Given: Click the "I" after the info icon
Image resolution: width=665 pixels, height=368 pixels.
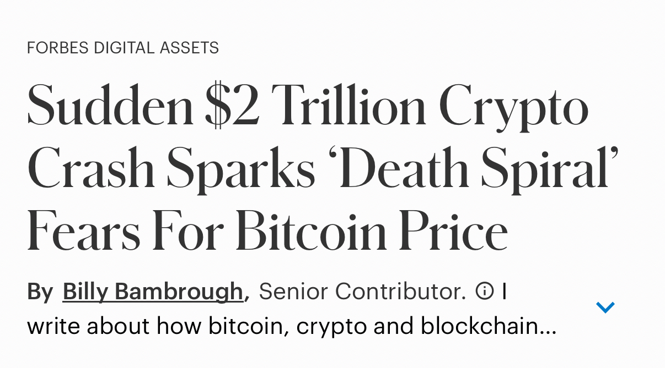Looking at the screenshot, I should (x=504, y=291).
